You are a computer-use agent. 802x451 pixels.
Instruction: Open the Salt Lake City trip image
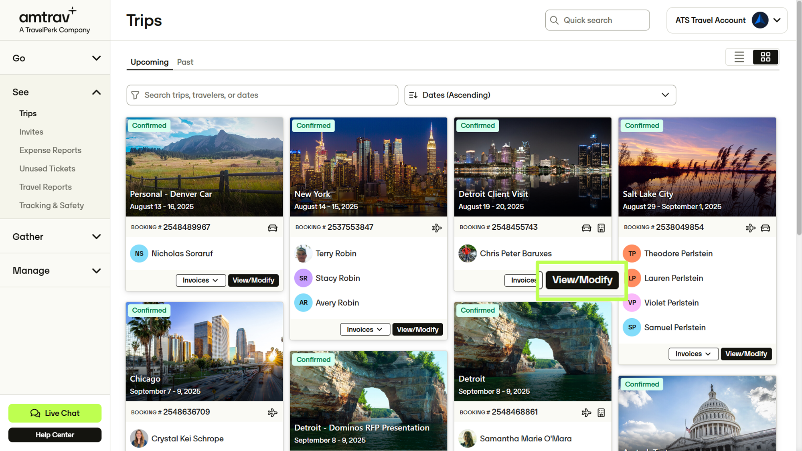tap(697, 167)
